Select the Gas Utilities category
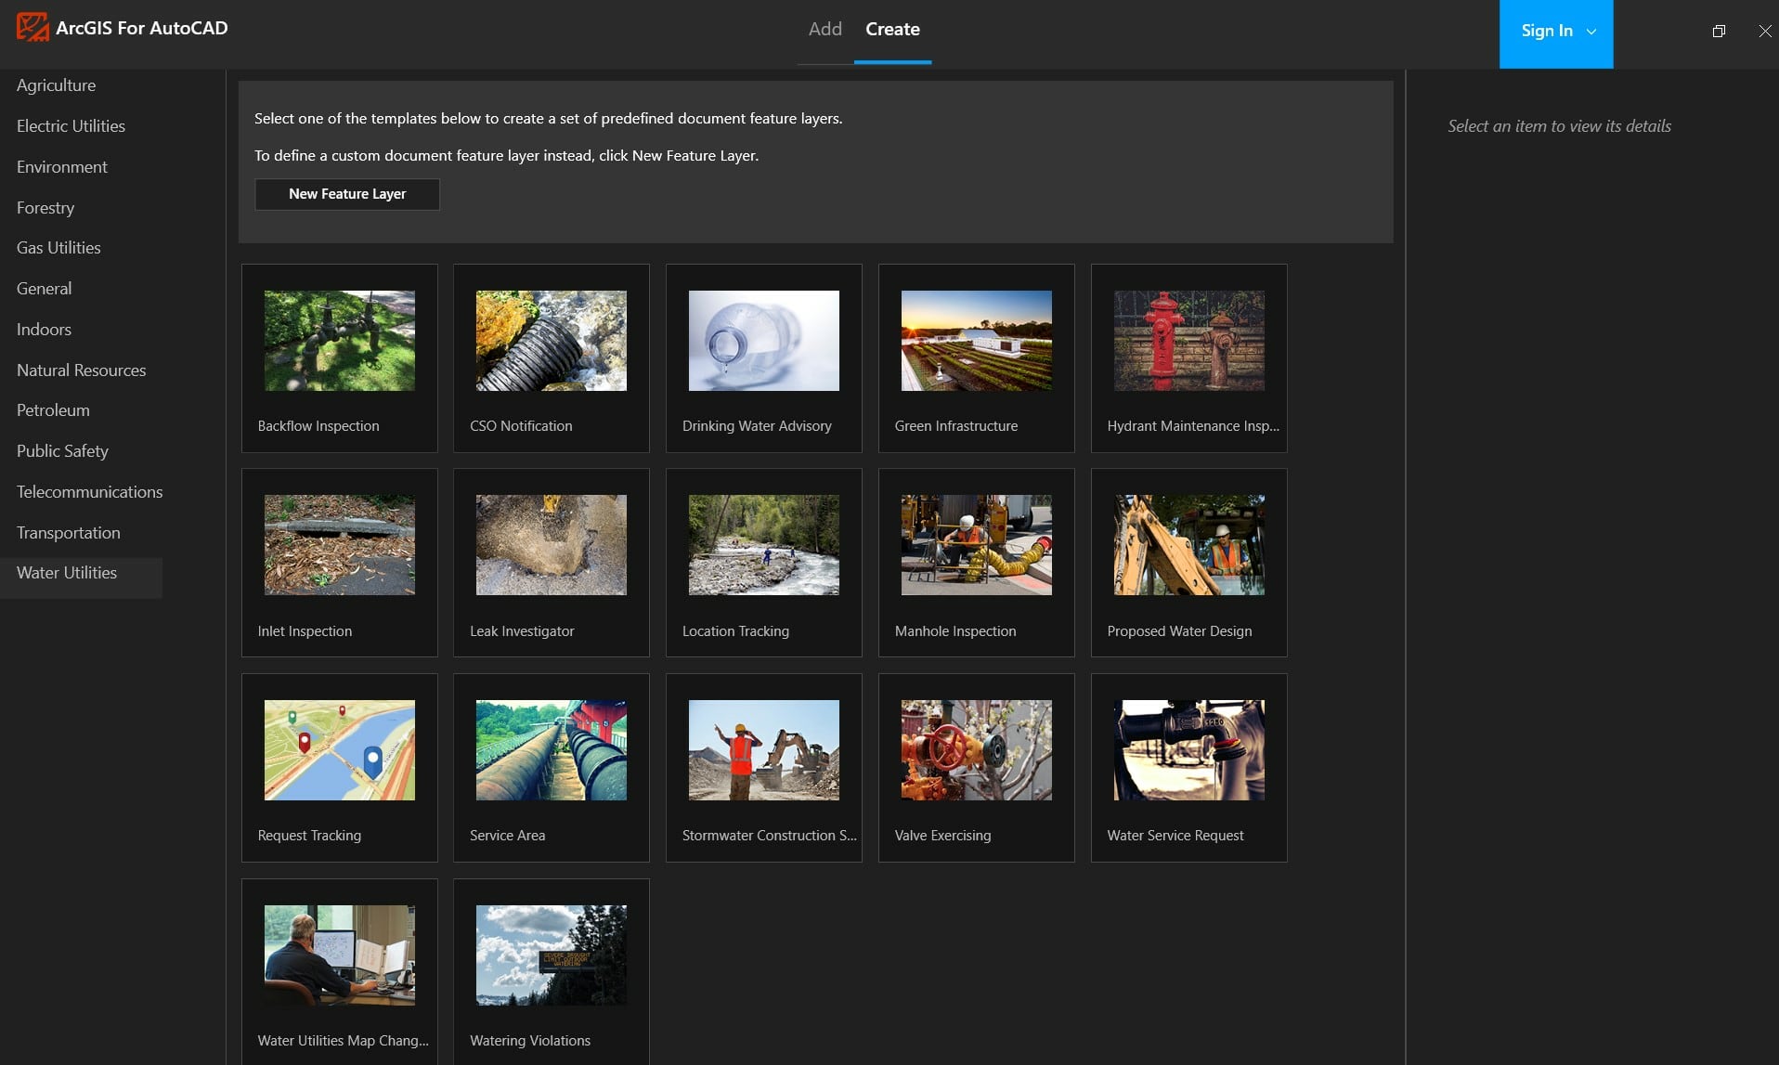Viewport: 1779px width, 1065px height. [x=58, y=248]
